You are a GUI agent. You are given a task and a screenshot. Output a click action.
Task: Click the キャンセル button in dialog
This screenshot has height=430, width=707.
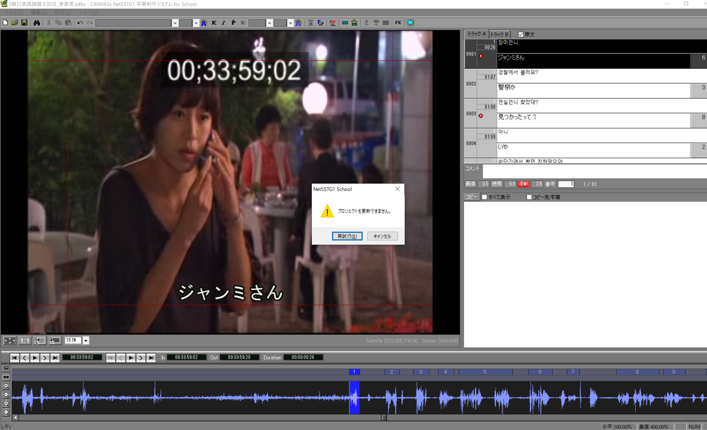tap(383, 236)
